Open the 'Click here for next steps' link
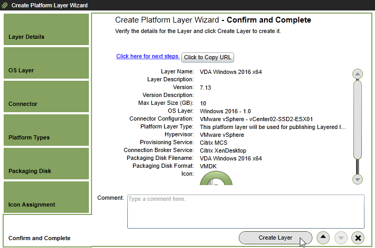Image resolution: width=375 pixels, height=248 pixels. click(x=148, y=56)
